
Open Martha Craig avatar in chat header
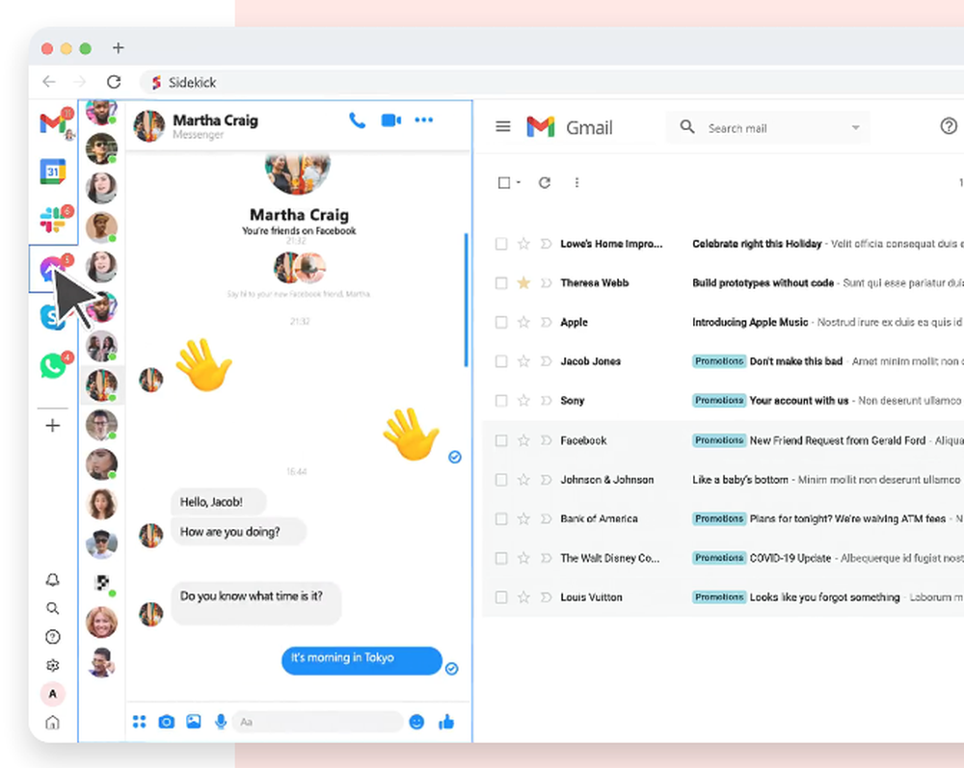click(x=149, y=125)
